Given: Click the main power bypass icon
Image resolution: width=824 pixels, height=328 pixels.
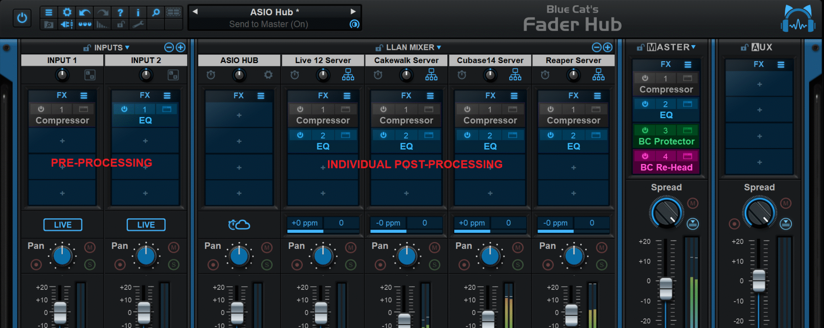Looking at the screenshot, I should pyautogui.click(x=22, y=18).
